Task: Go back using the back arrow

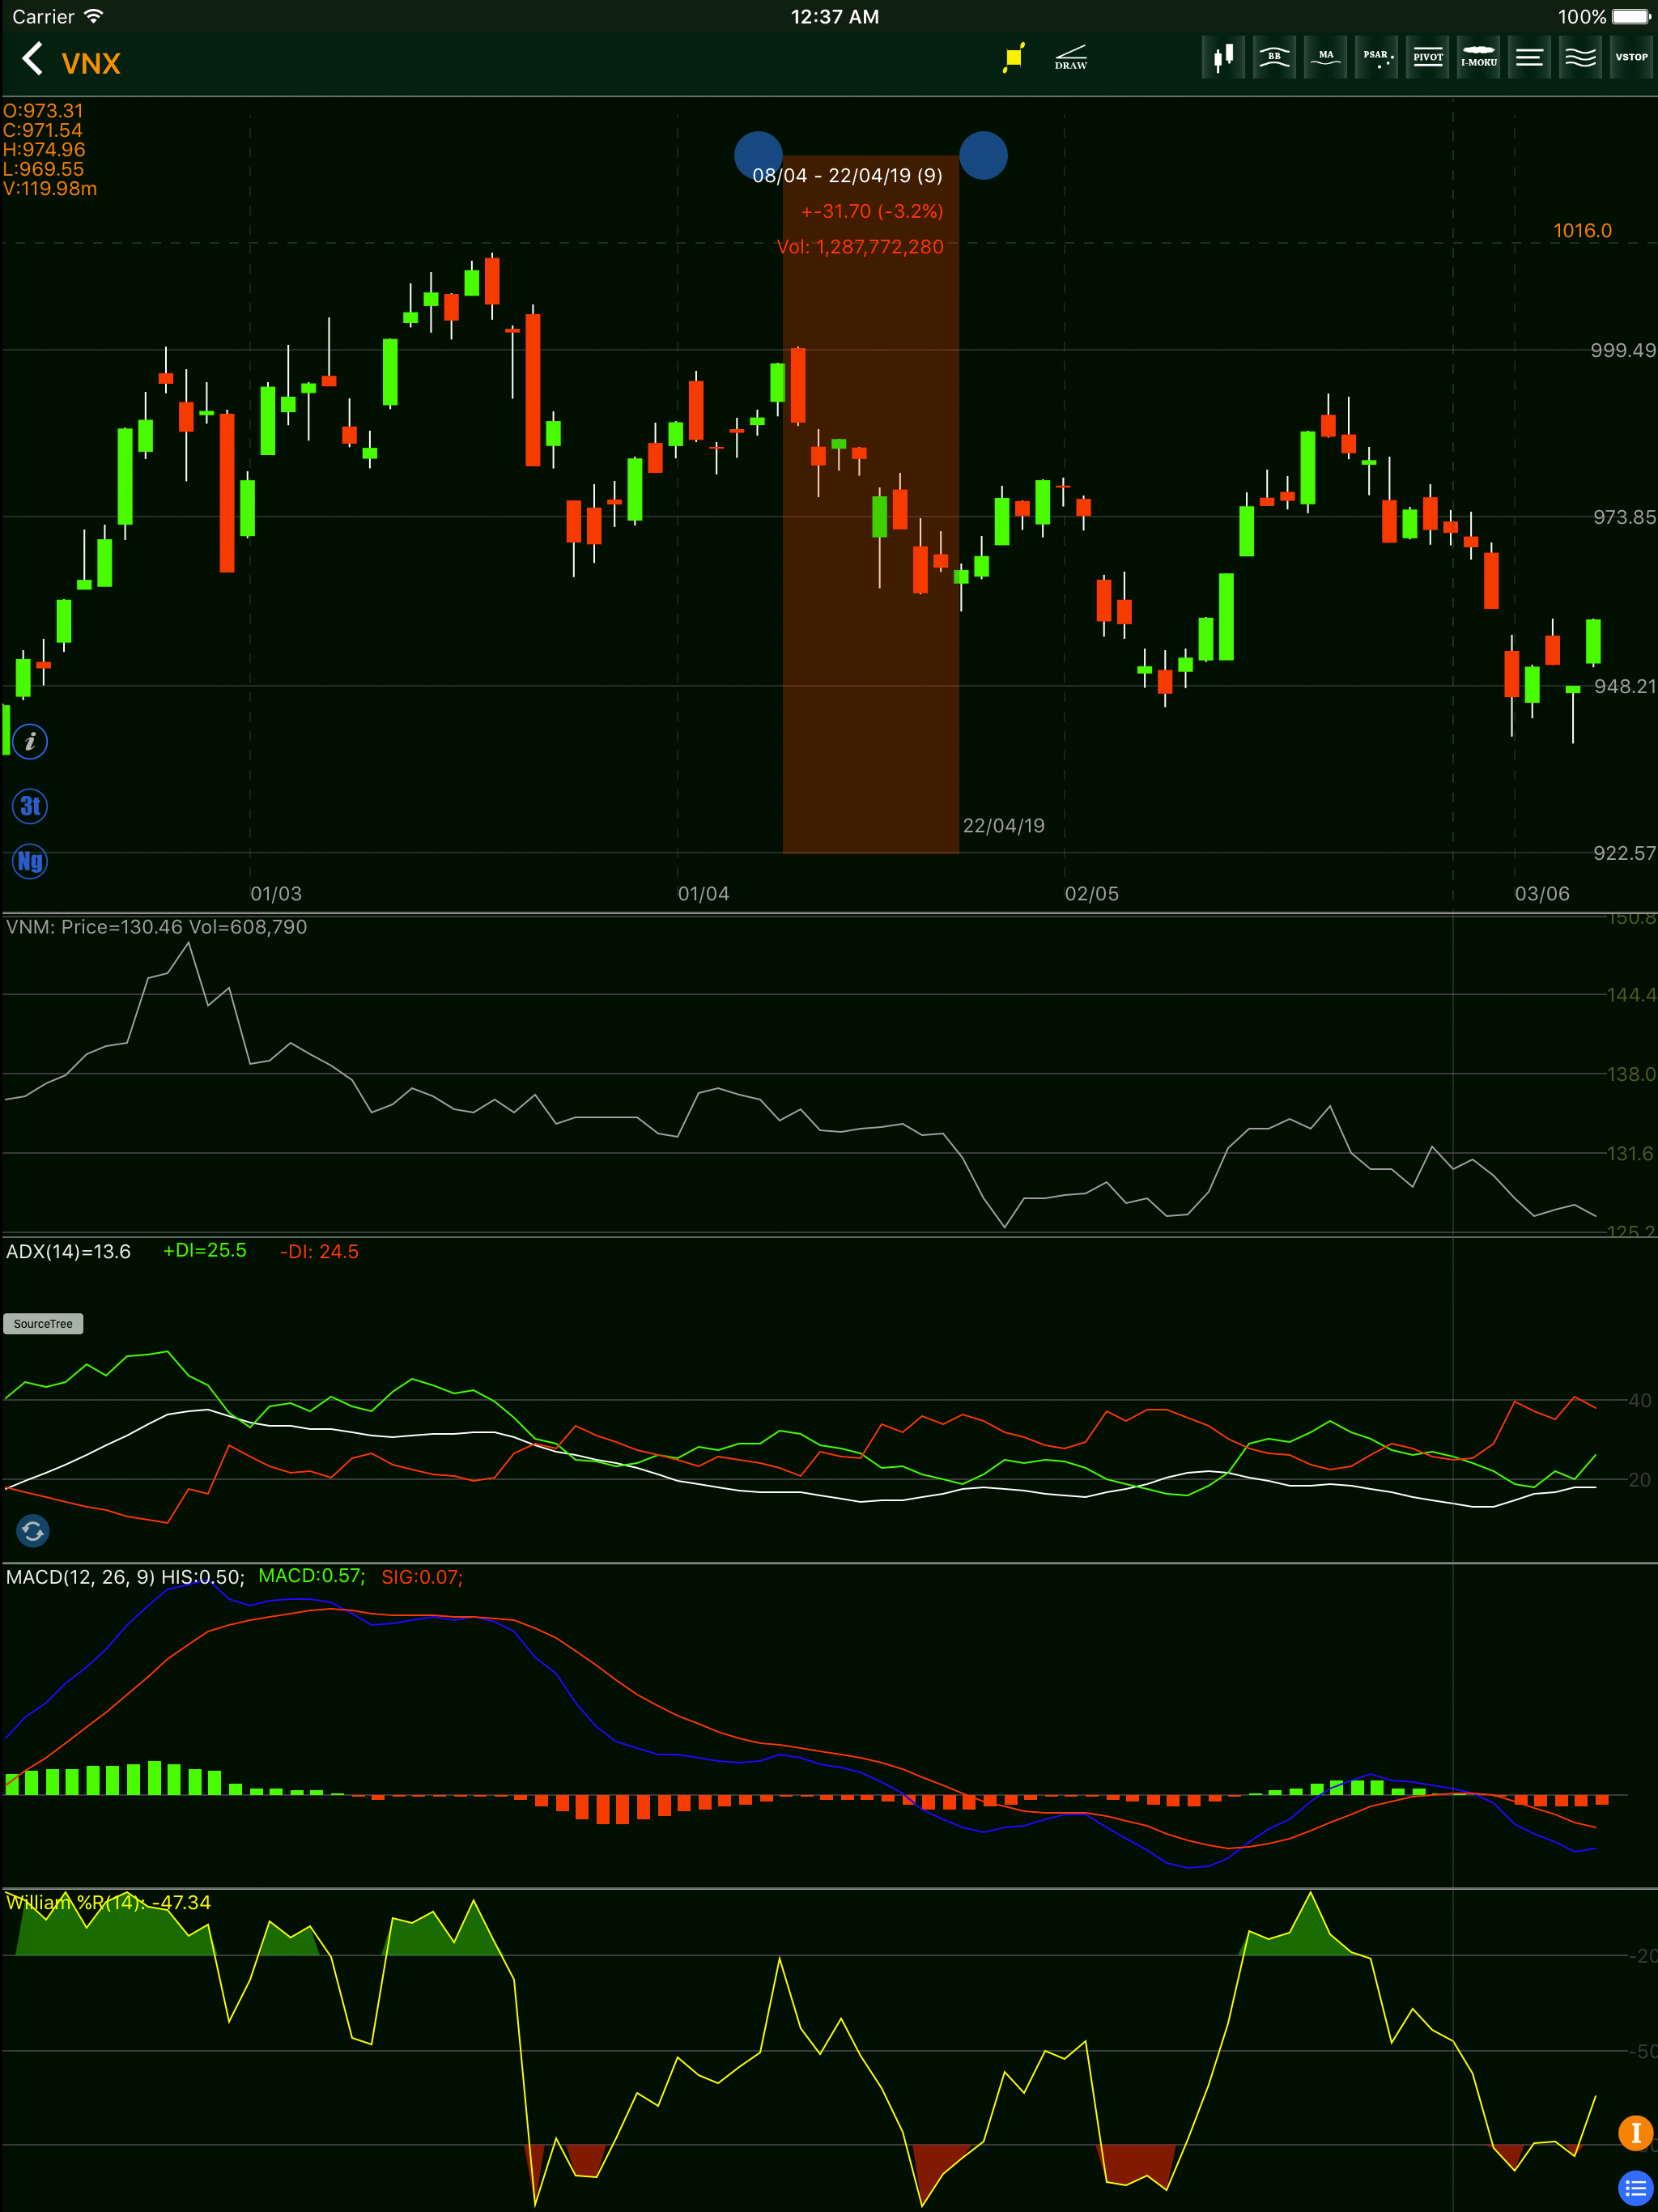Action: tap(32, 59)
